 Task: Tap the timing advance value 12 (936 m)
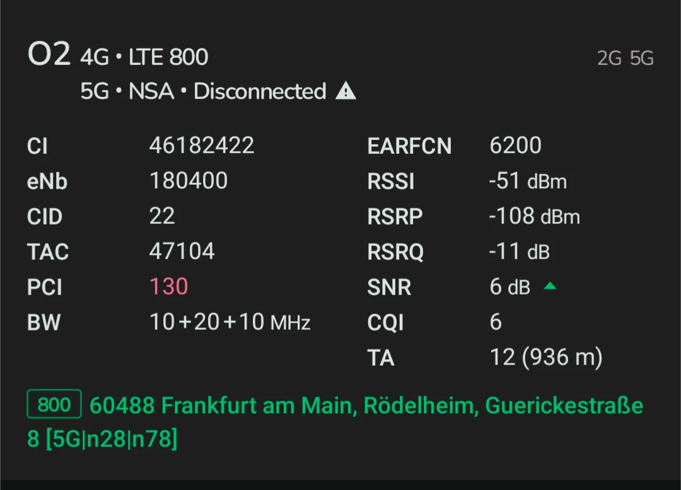(546, 358)
